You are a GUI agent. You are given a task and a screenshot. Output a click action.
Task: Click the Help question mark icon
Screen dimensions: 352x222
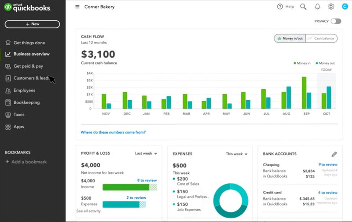coord(280,7)
